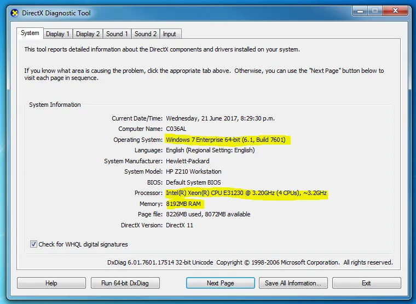Switch to the Sound 2 tab
Viewport: 416px width, 304px height.
[146, 34]
